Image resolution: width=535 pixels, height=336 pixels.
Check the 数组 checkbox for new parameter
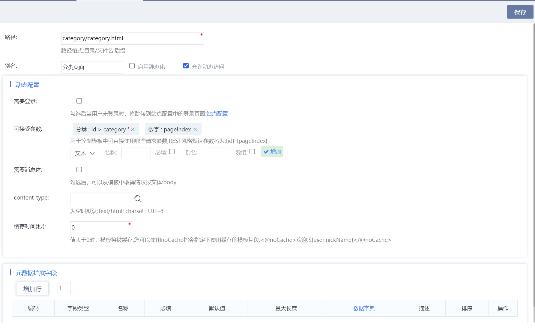point(252,152)
